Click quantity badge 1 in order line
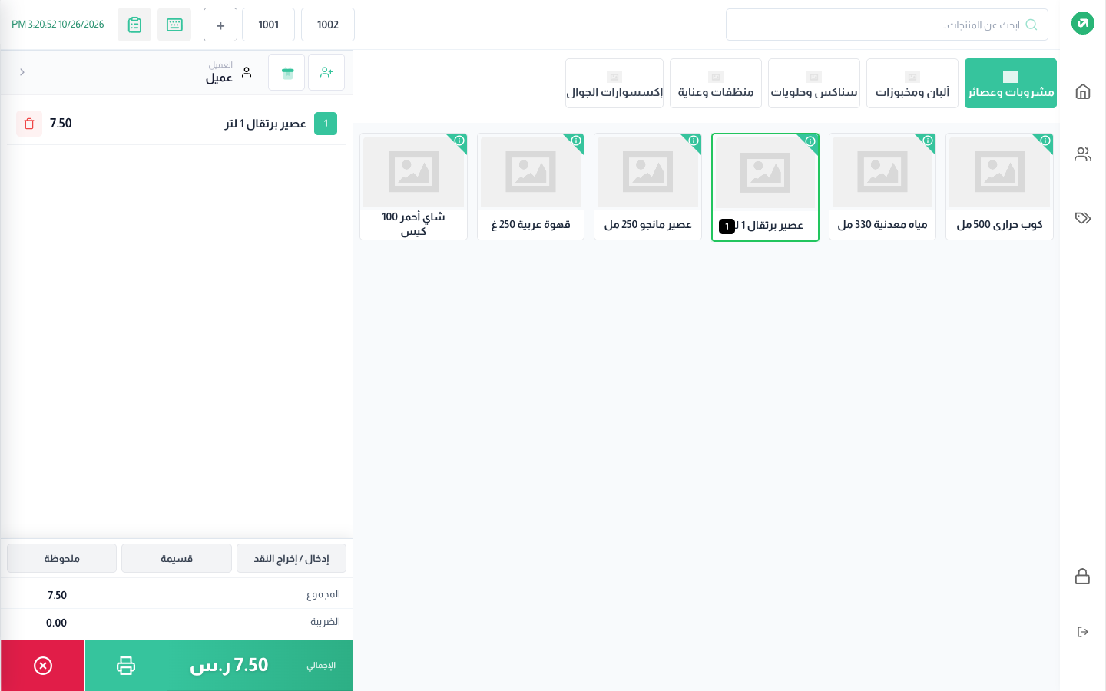Image resolution: width=1106 pixels, height=691 pixels. 326,124
